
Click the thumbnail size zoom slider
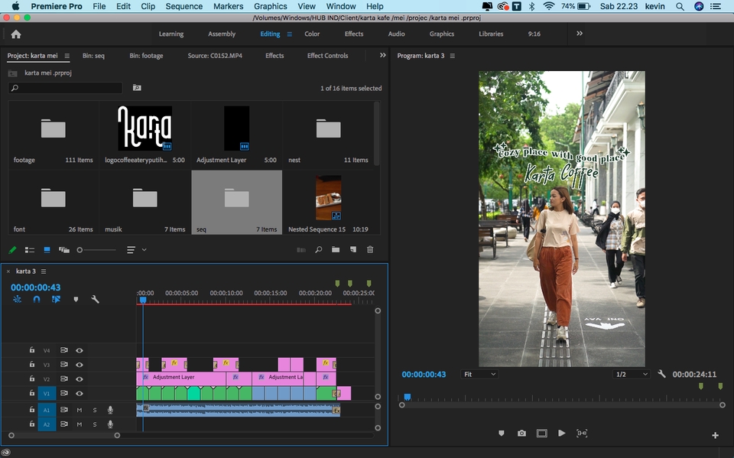[x=97, y=250]
